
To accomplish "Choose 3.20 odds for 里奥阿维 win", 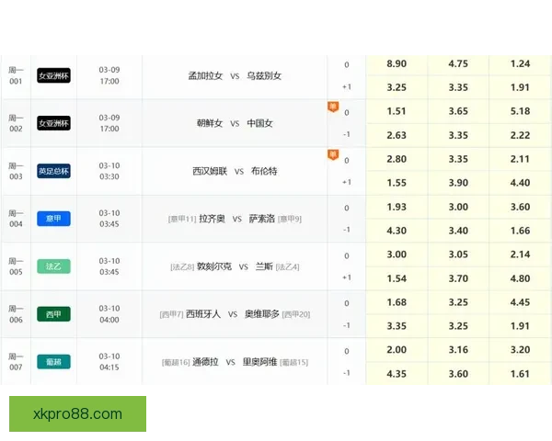I will tap(520, 350).
